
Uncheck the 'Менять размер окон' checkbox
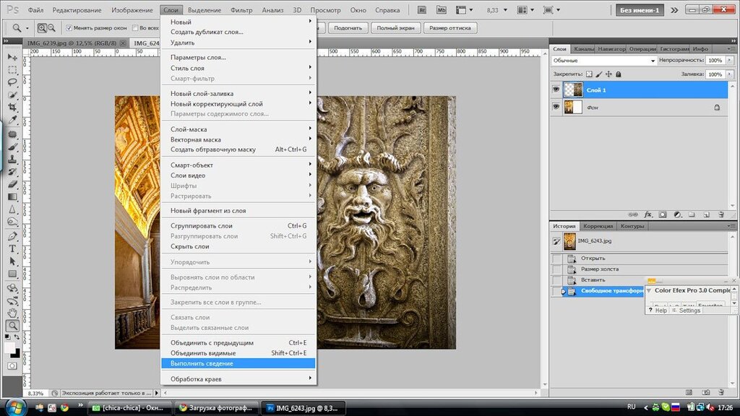[x=69, y=27]
